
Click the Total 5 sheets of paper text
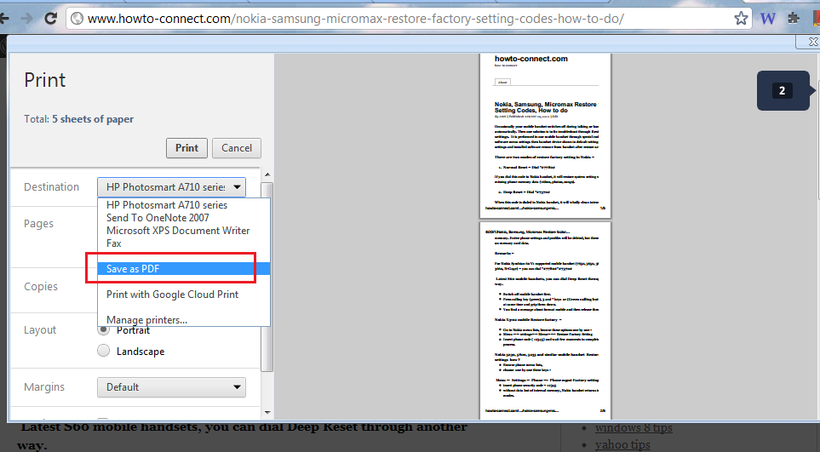pos(78,119)
